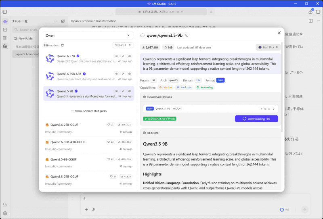The width and height of the screenshot is (323, 219).
Task: Open New Folder in chat list
Action: [24, 38]
